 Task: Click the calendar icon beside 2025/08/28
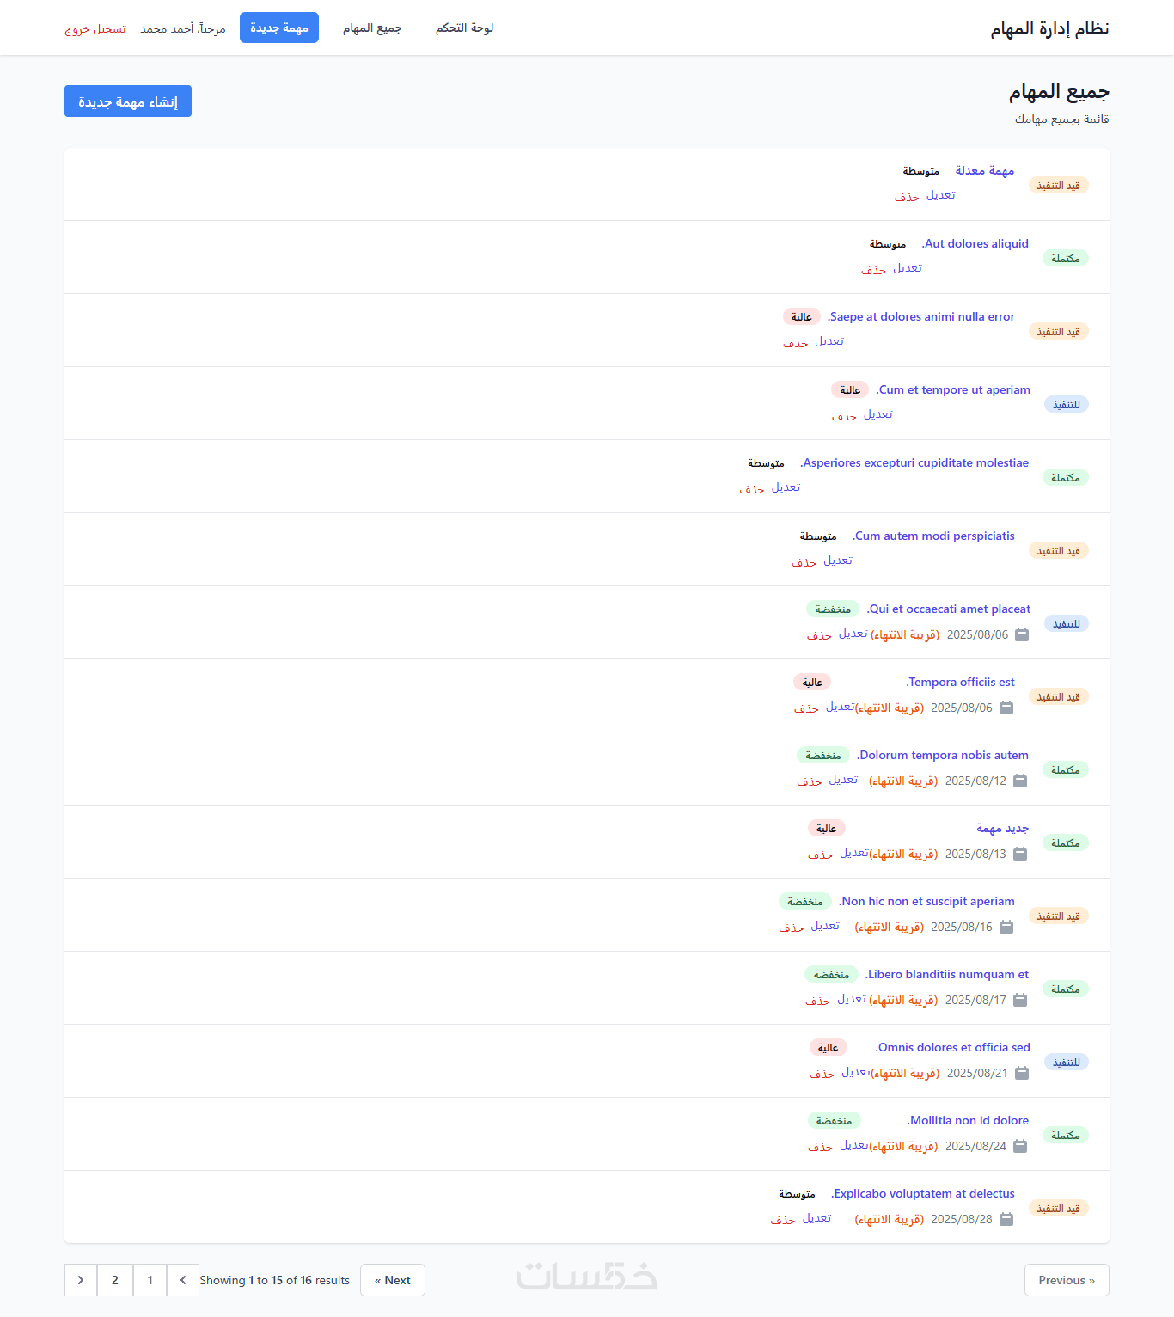(x=1006, y=1219)
